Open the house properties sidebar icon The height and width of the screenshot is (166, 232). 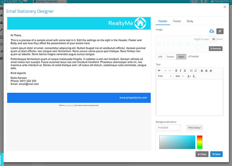pos(2,15)
